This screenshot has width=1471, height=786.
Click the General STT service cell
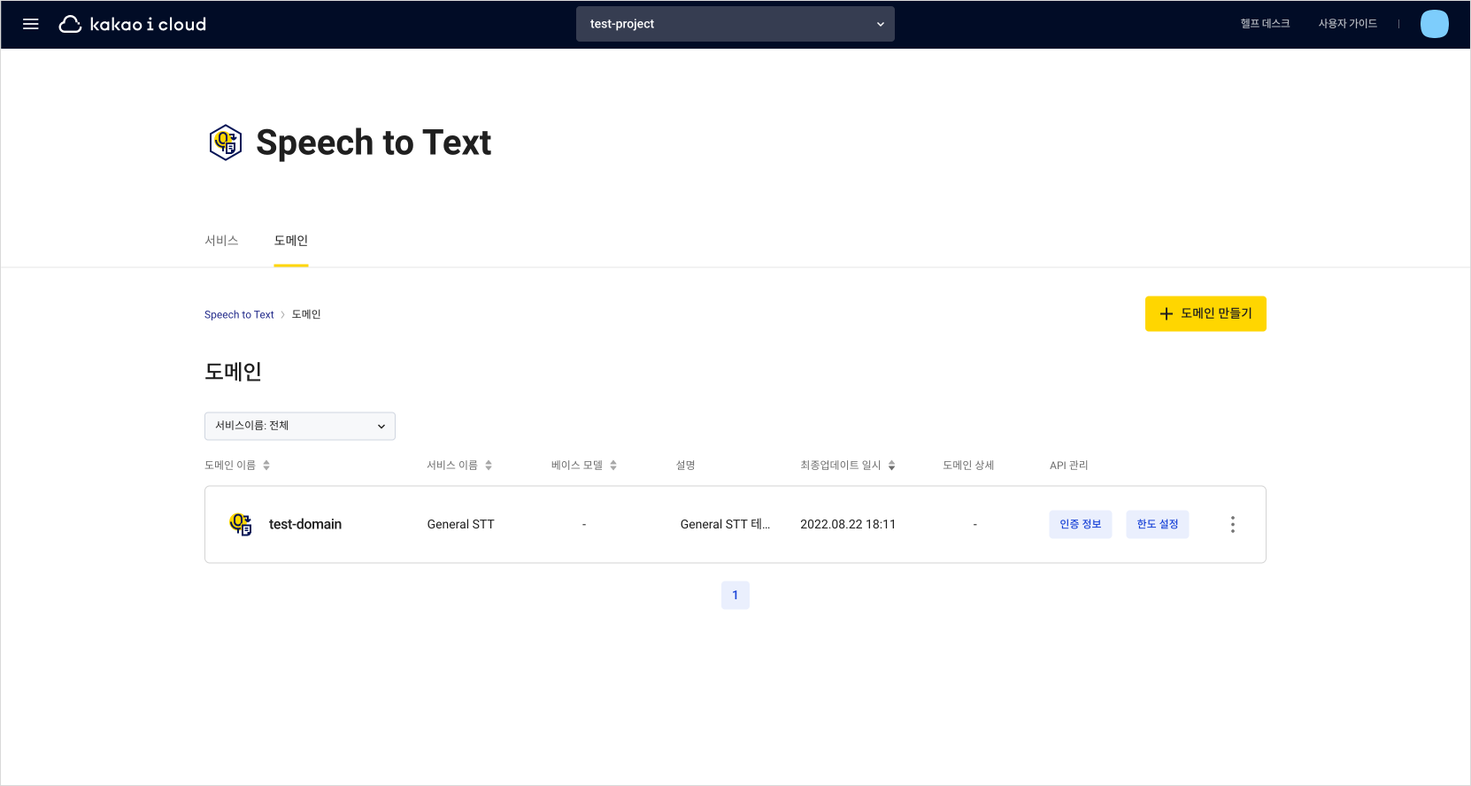460,524
